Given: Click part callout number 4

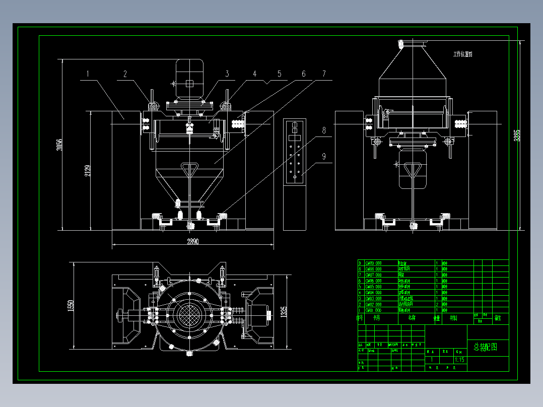Looking at the screenshot, I should coord(254,74).
